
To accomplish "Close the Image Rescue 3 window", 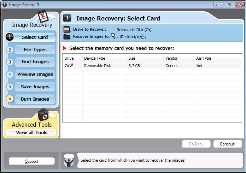I will 239,5.
